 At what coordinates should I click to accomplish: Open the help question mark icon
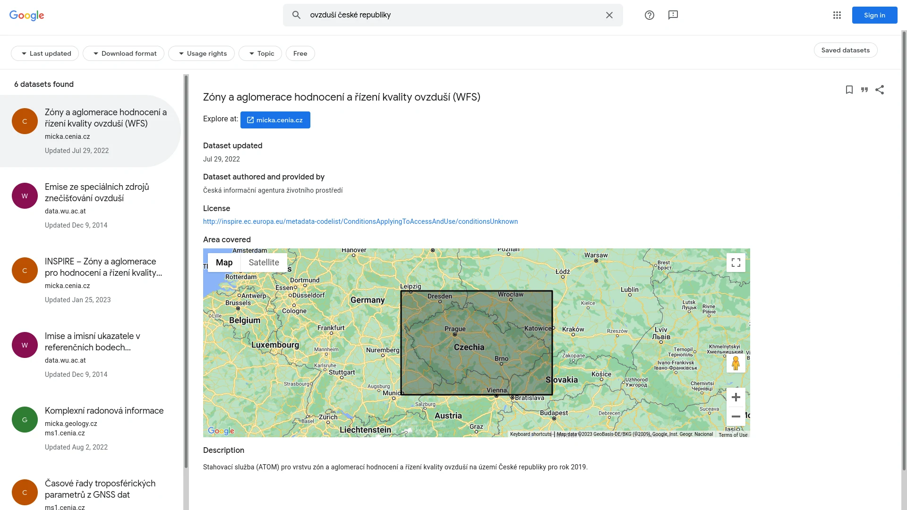pyautogui.click(x=650, y=15)
